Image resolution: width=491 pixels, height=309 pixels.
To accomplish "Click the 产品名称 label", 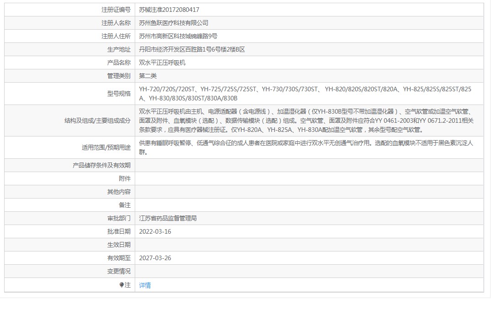I will tap(119, 63).
